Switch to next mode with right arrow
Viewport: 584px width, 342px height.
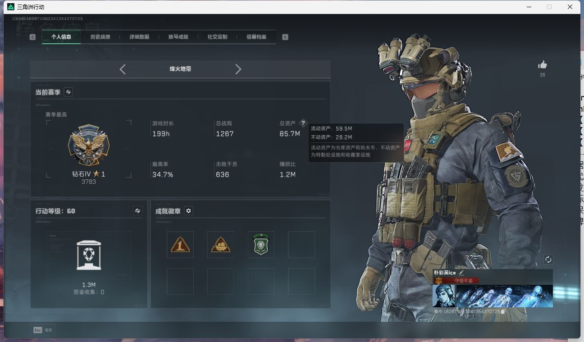point(238,69)
